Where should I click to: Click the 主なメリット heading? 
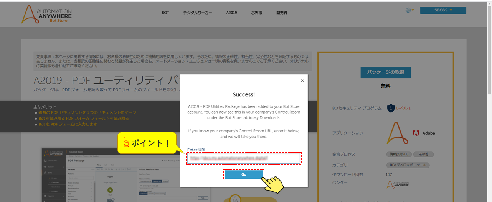[x=45, y=107]
